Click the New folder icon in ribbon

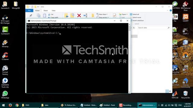(93, 16)
